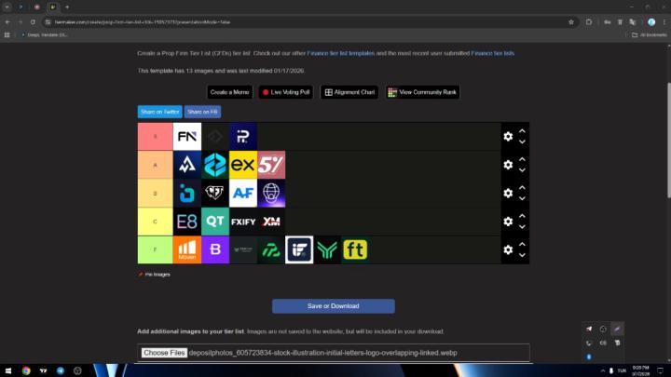Select the teal QT logo
The image size is (671, 377).
coord(215,222)
